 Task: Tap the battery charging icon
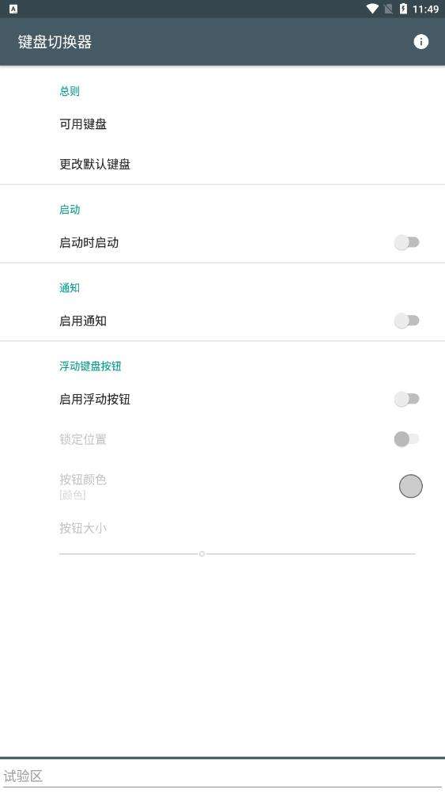403,9
